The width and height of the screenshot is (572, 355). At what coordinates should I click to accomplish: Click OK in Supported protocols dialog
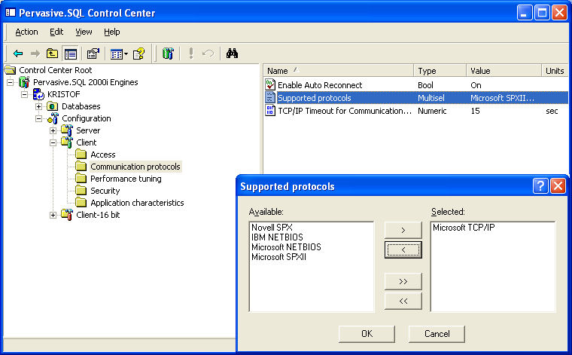367,334
